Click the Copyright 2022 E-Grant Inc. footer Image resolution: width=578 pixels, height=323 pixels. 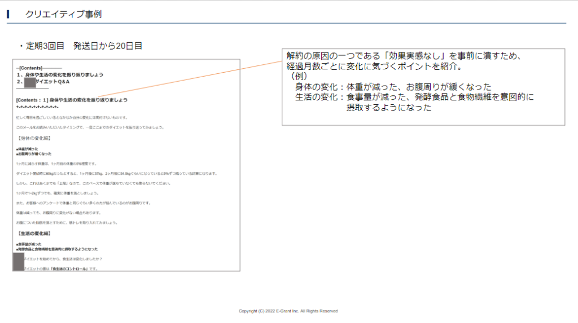click(x=288, y=311)
